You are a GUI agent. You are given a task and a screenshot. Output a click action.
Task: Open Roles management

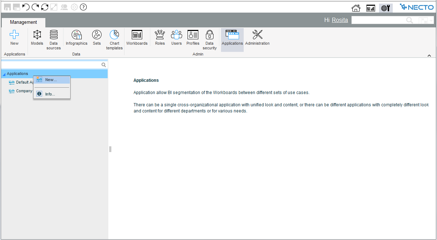(160, 37)
